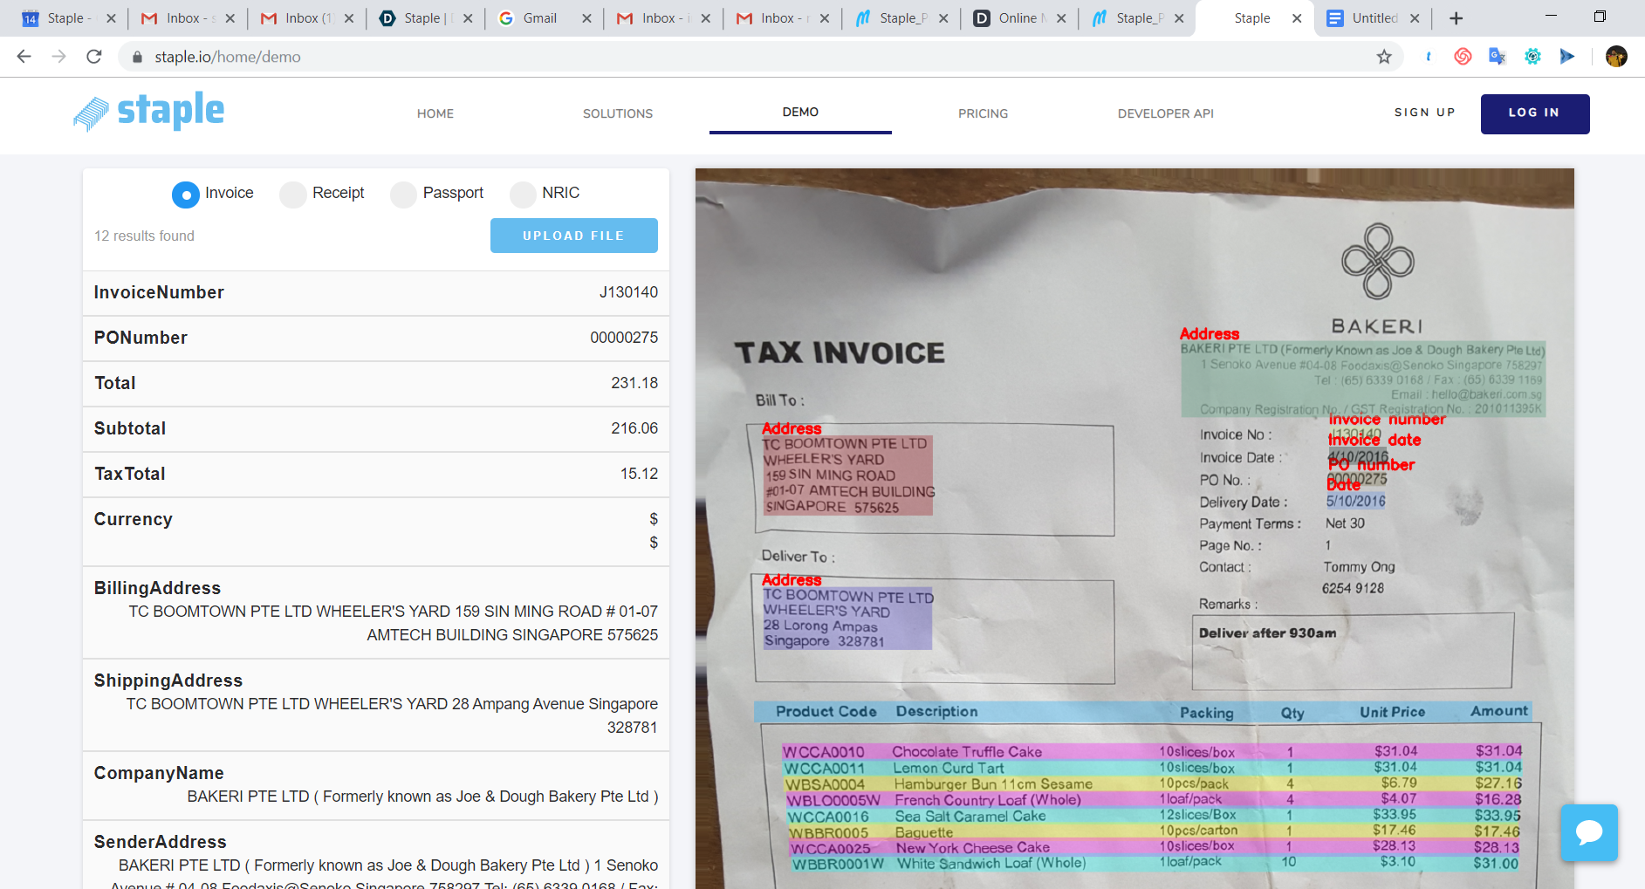
Task: Click the Subtotal value 216.06
Action: click(634, 428)
